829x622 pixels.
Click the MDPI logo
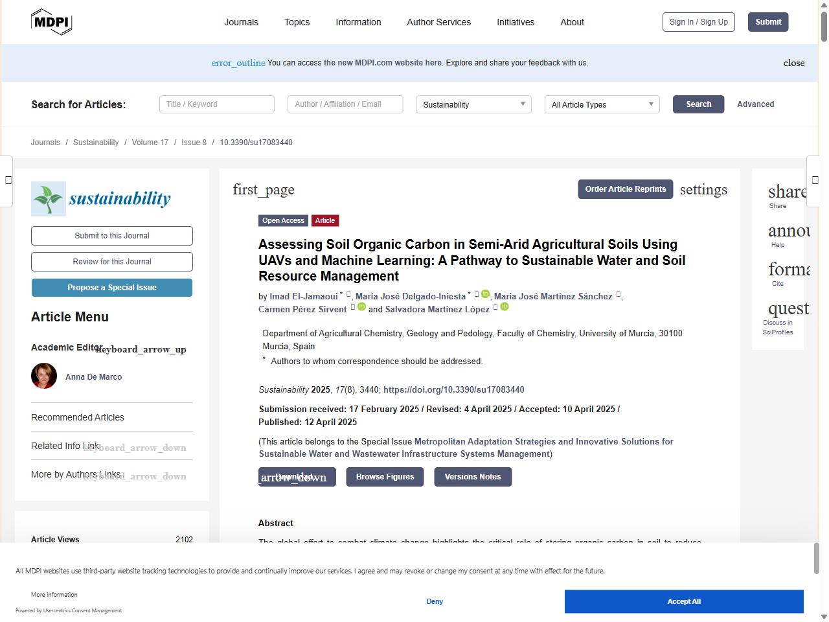click(x=51, y=22)
